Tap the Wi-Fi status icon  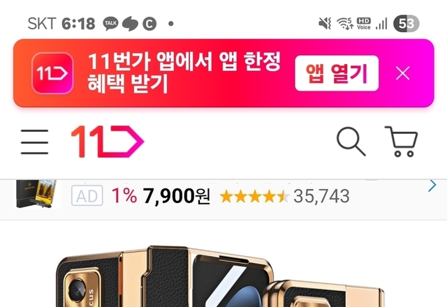[345, 23]
